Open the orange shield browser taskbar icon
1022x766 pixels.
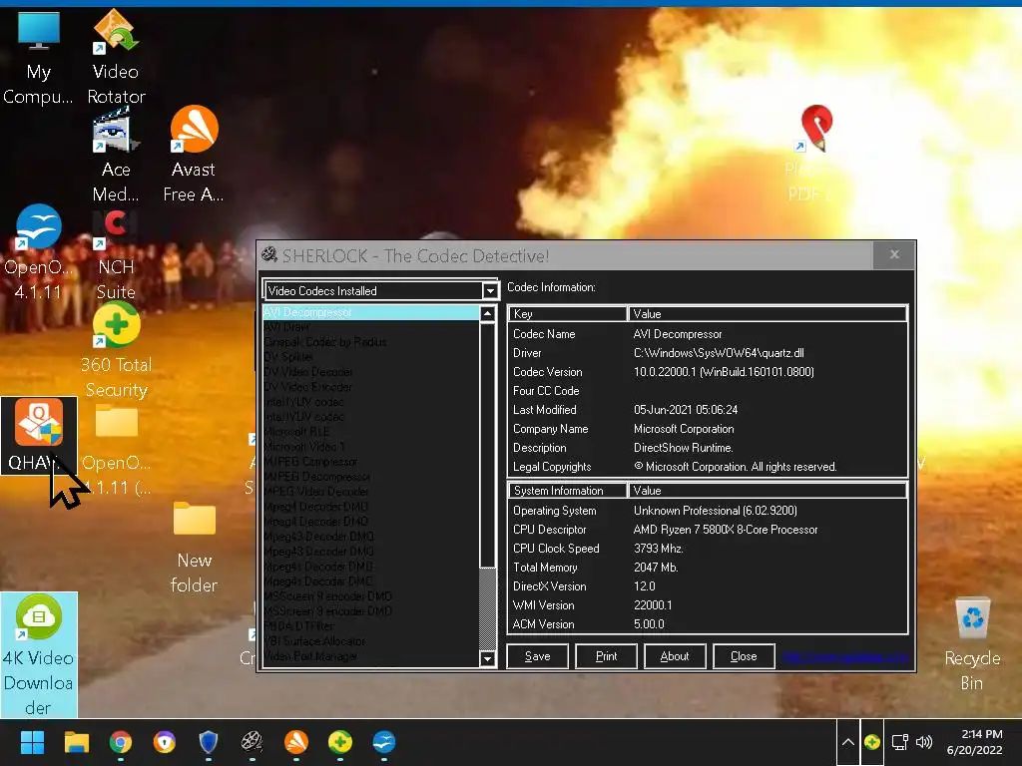click(x=165, y=742)
